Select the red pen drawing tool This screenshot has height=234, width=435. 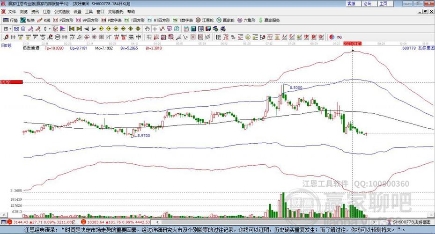pos(6,37)
